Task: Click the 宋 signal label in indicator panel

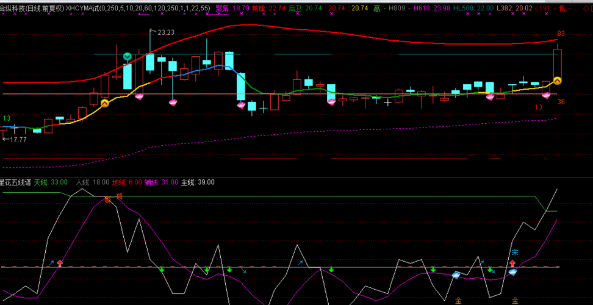Action: [515, 253]
